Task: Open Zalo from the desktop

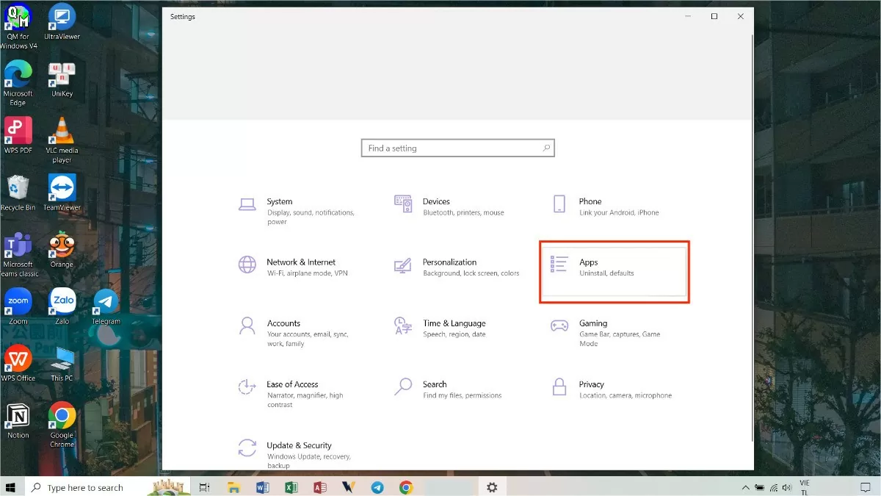Action: (61, 301)
